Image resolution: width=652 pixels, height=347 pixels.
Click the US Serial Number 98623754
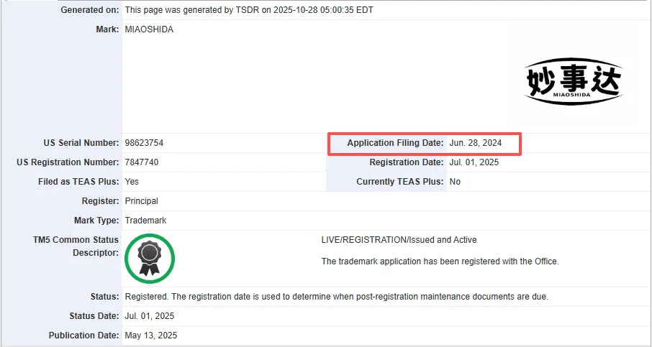[144, 144]
